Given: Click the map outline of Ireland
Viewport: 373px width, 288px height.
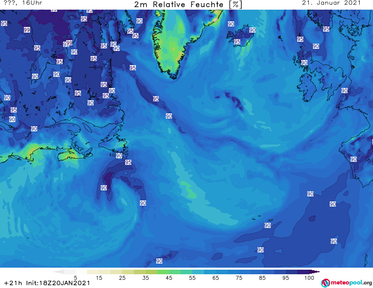Looking at the screenshot, I should click(307, 87).
